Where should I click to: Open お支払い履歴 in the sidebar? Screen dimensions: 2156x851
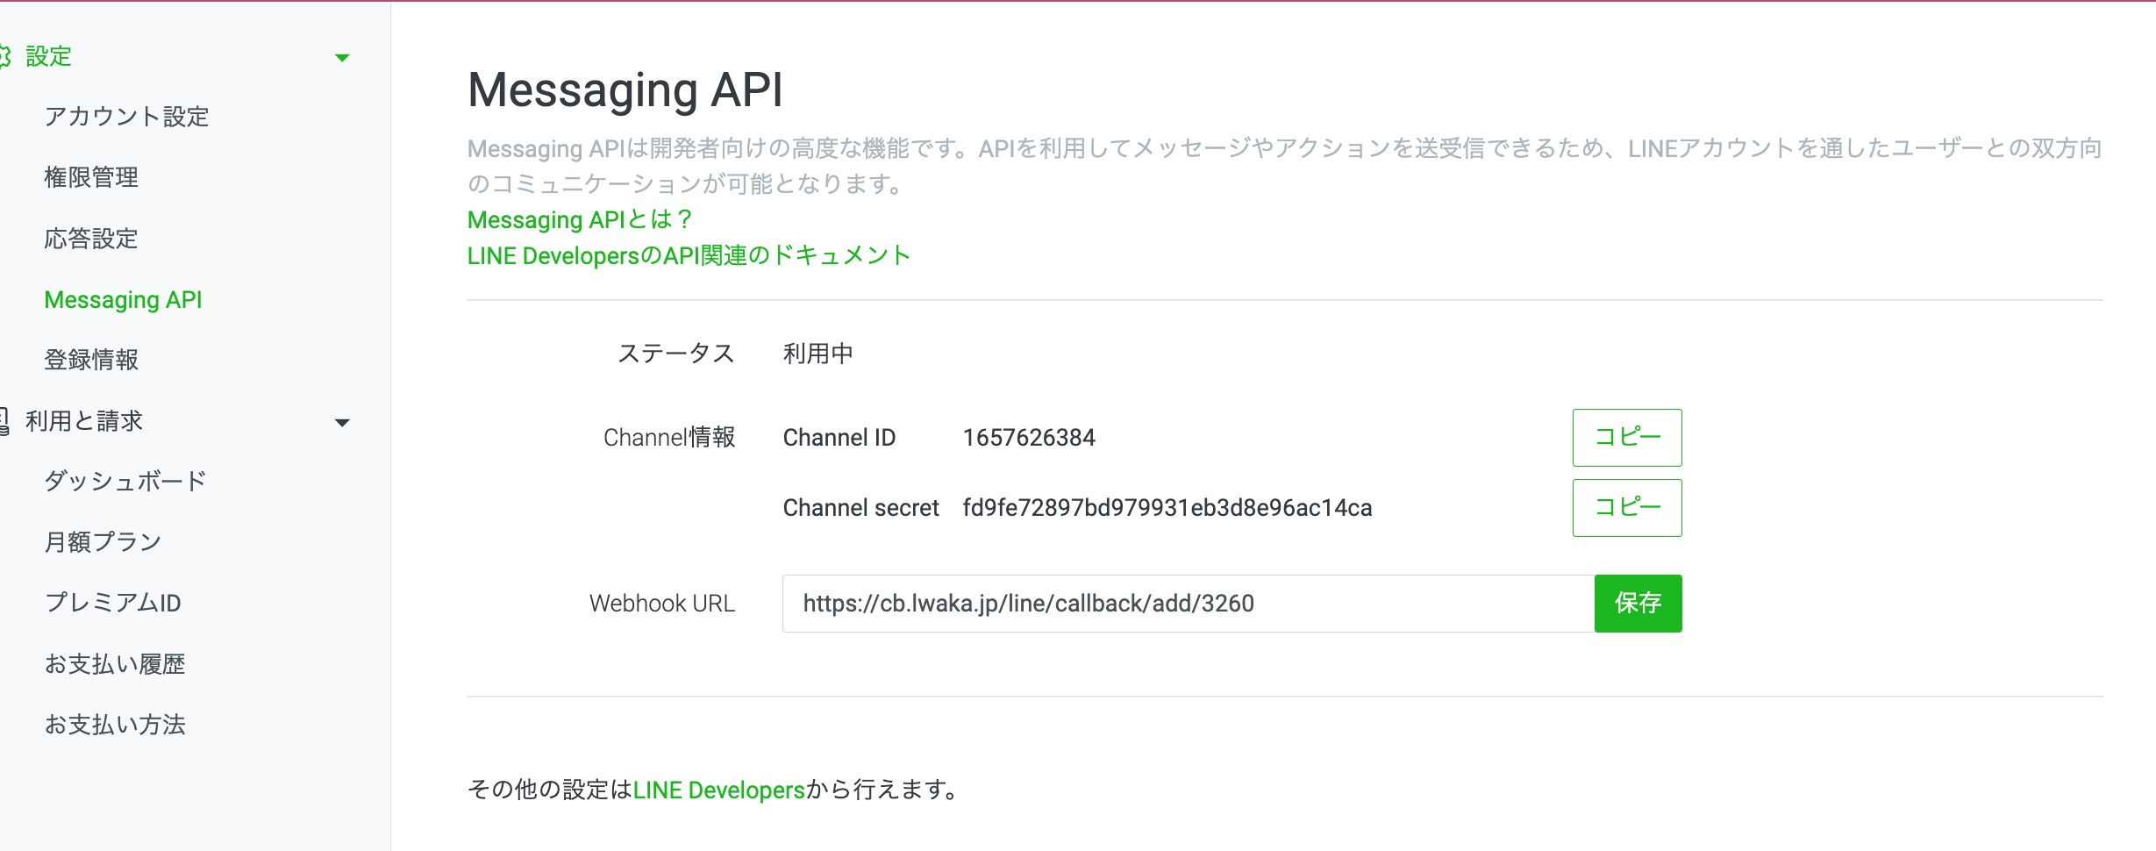[x=115, y=664]
